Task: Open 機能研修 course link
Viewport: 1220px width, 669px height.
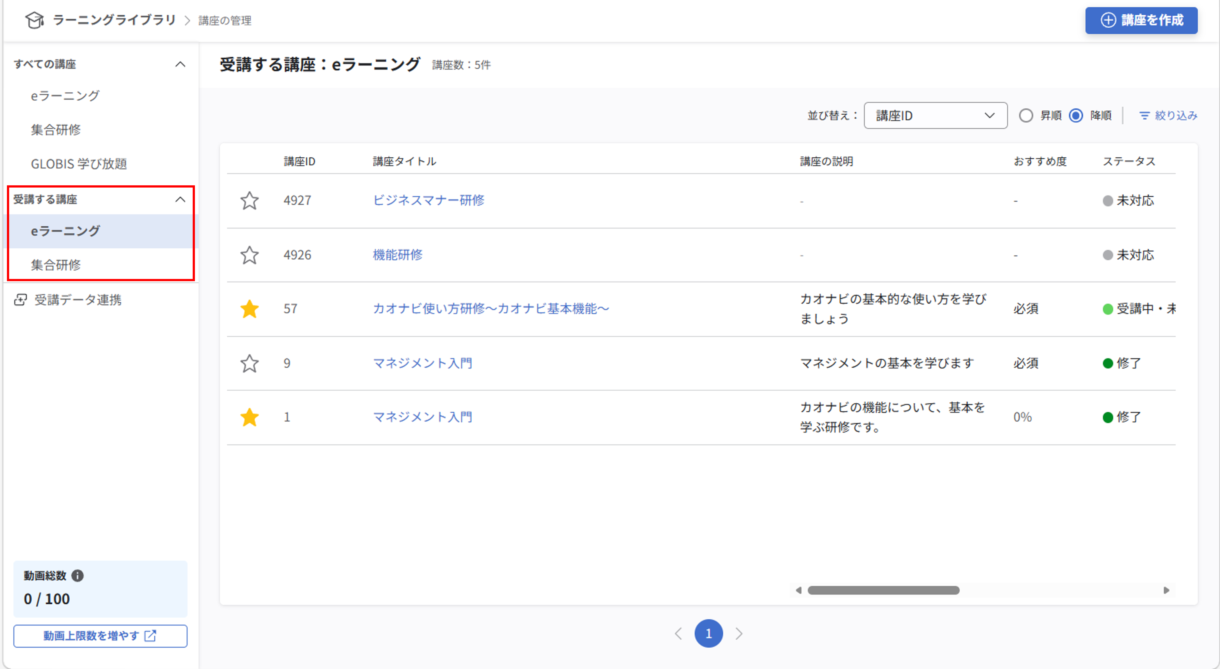Action: coord(397,255)
